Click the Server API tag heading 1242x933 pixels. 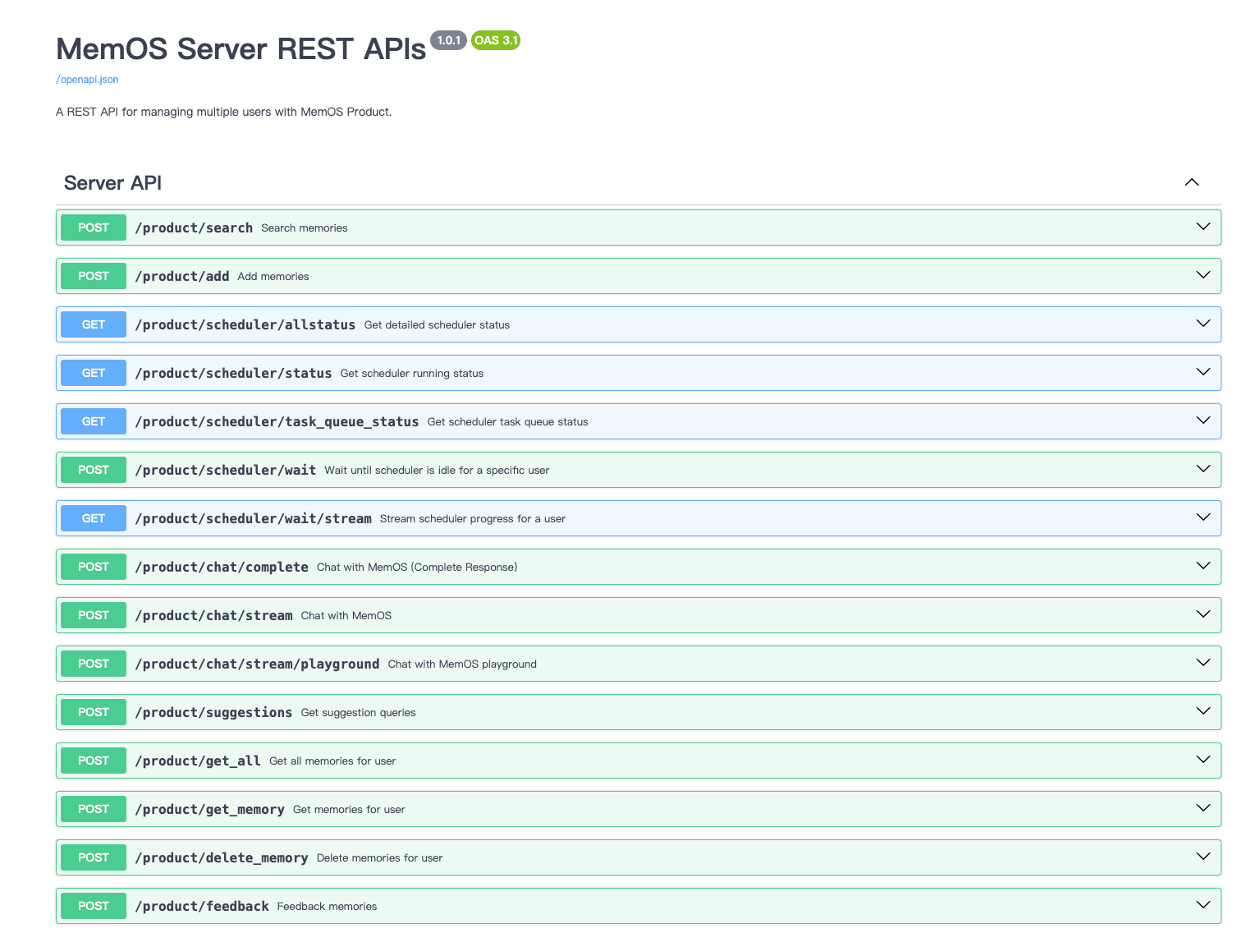pyautogui.click(x=113, y=183)
